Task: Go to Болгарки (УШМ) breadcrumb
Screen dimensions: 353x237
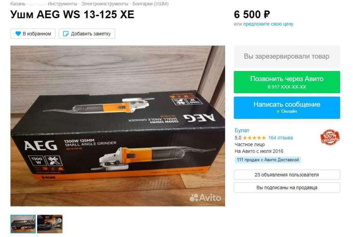Action: pyautogui.click(x=150, y=4)
